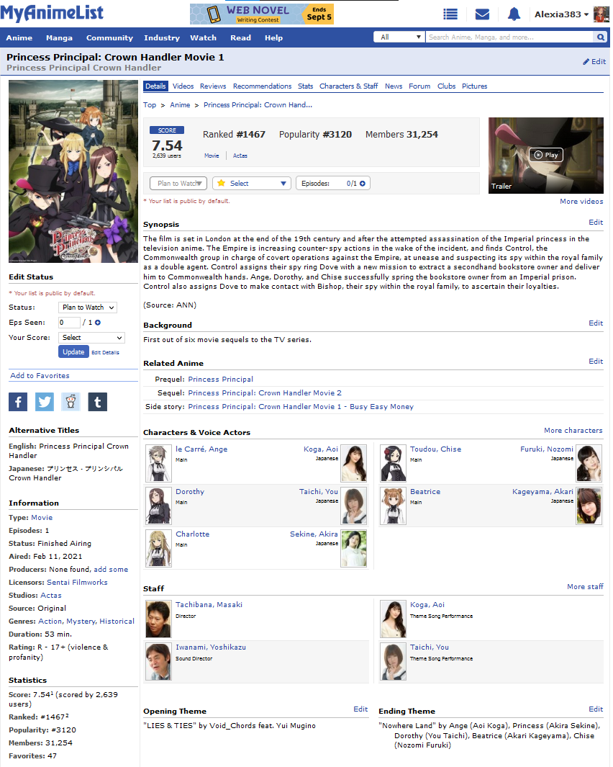Increment Eps Seen plus icon in Edit Status
Screen dimensions: 613x767
tap(98, 323)
